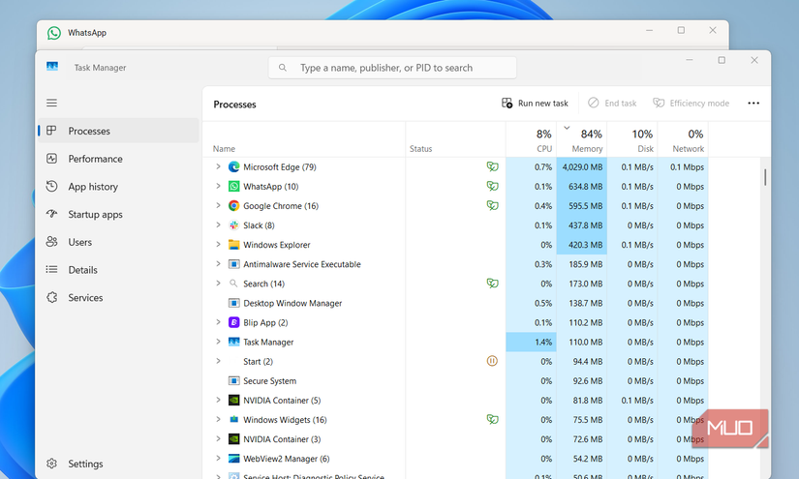Expand the Google Chrome (16) process group

[218, 205]
